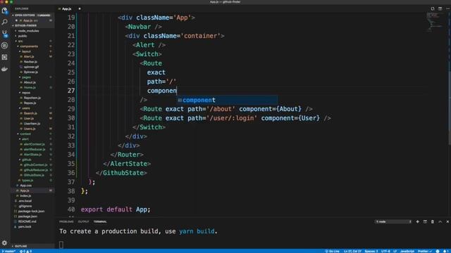Open Users.js in the explorer
Viewport: 451px width, 253px height.
coord(30,129)
